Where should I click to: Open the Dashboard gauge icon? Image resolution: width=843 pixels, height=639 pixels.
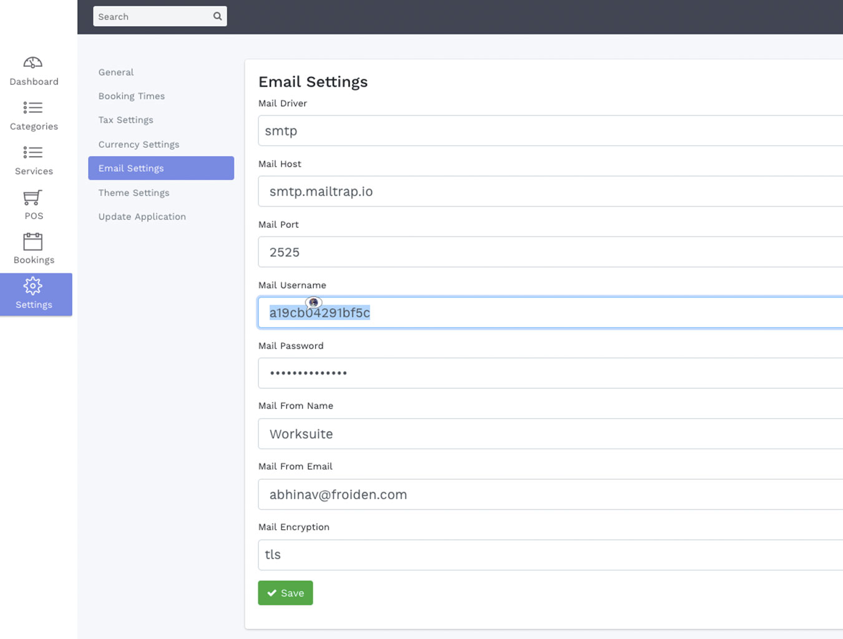click(x=33, y=62)
